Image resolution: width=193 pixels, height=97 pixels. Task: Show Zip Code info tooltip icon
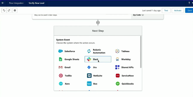(143, 15)
